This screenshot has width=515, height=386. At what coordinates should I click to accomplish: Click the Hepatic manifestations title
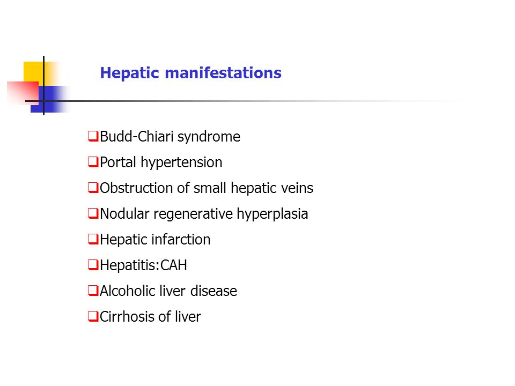tap(190, 73)
